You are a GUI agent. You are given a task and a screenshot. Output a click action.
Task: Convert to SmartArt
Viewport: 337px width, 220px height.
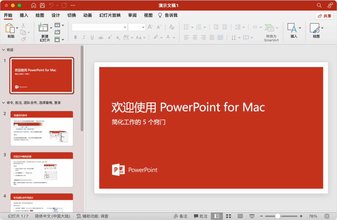pos(271,32)
